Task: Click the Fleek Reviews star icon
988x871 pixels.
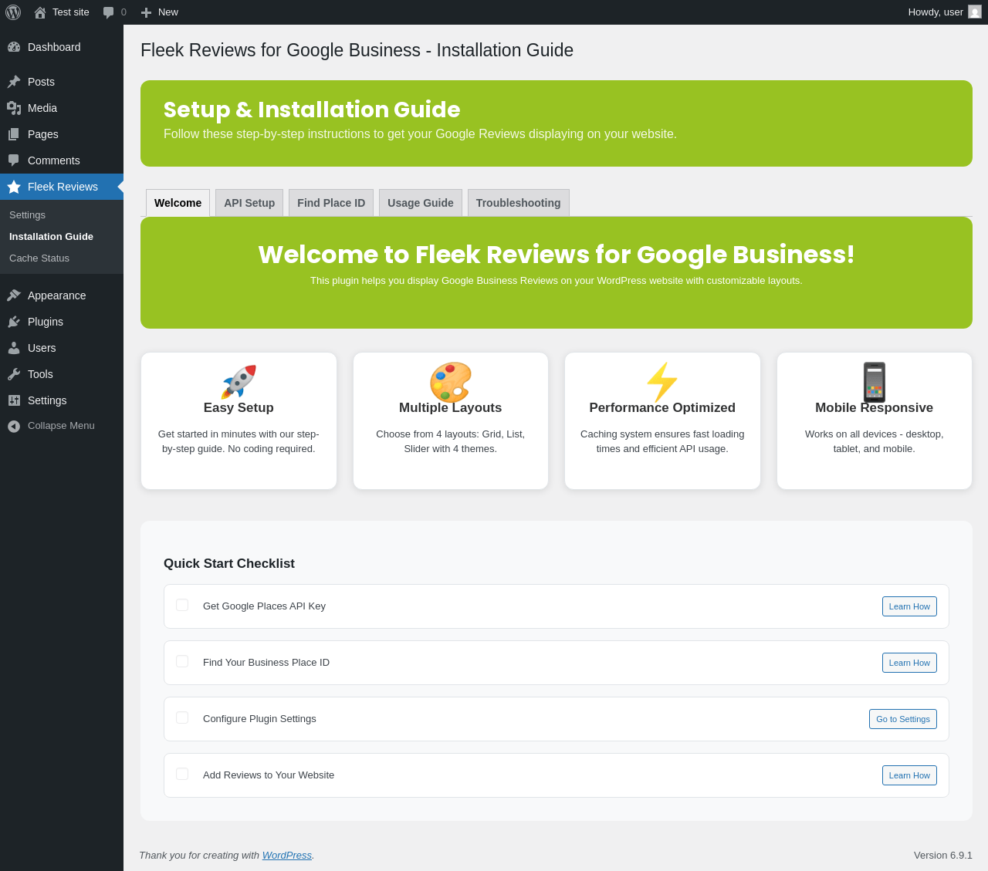Action: point(14,187)
